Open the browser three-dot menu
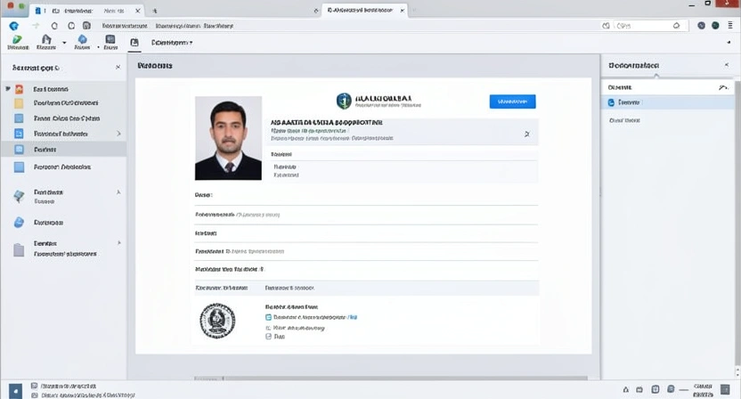Screen dimensions: 741x399 (728, 27)
